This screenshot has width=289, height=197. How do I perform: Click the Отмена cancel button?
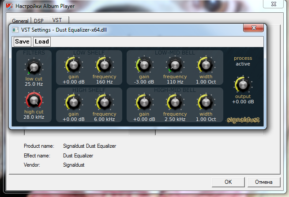(264, 182)
